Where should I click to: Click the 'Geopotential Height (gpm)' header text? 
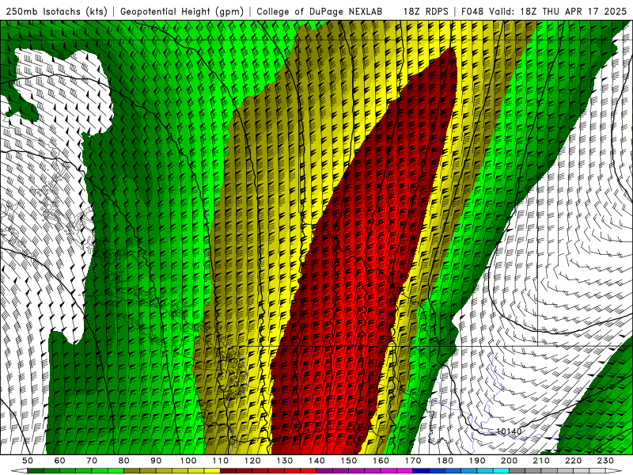click(182, 12)
